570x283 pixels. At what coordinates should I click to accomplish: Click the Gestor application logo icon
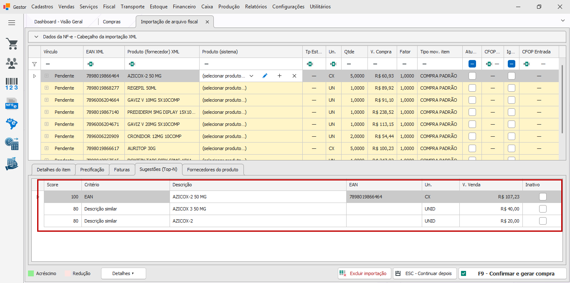click(x=7, y=7)
